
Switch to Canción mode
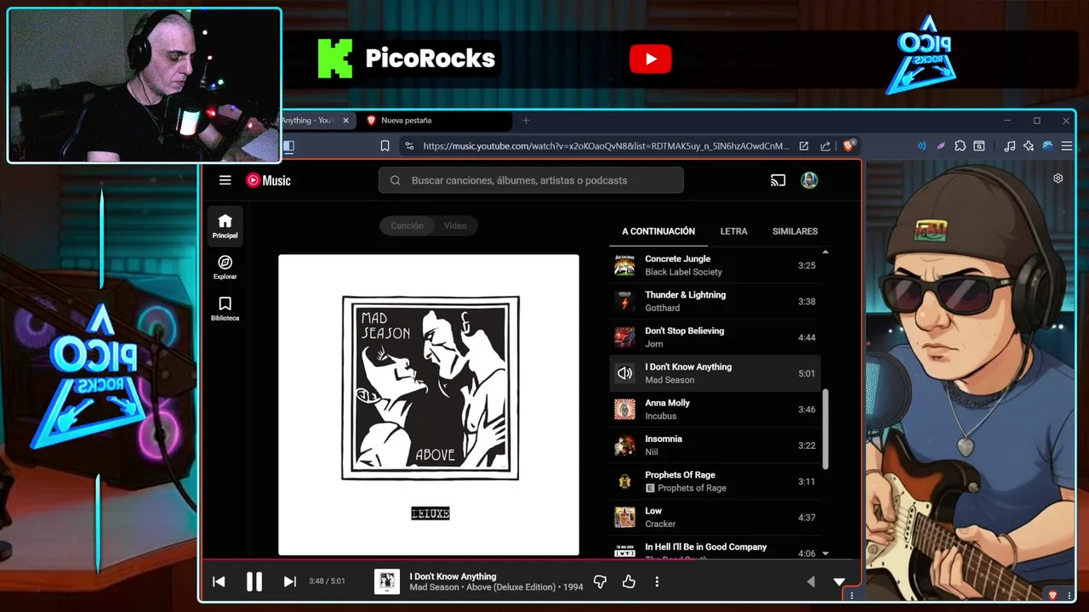[x=407, y=226]
